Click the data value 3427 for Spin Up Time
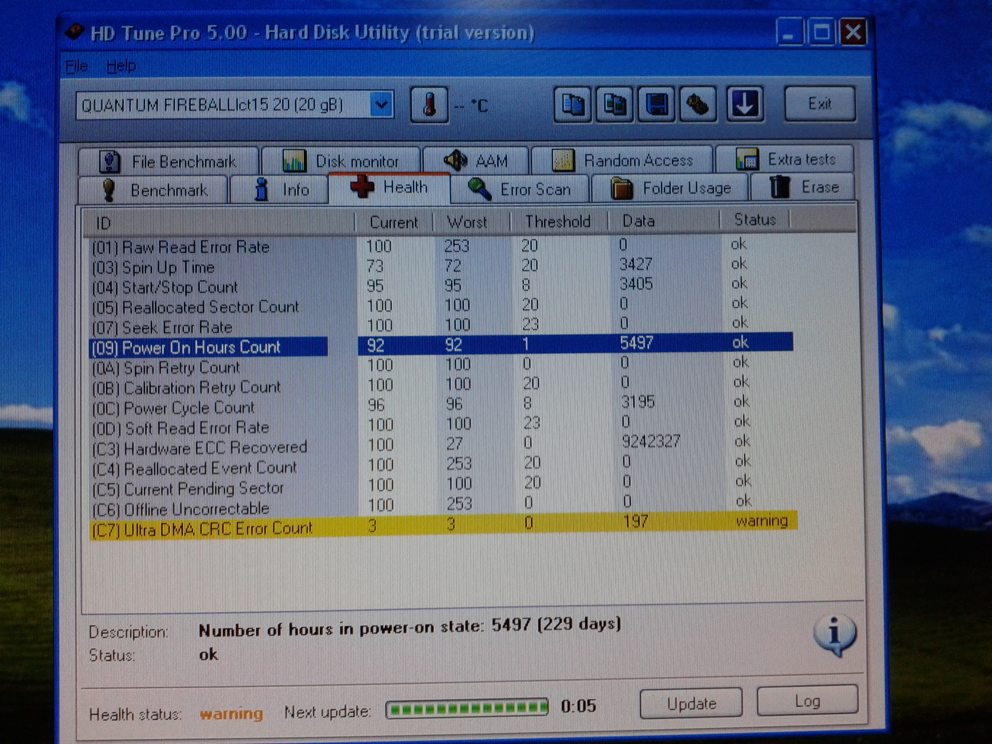 point(636,264)
